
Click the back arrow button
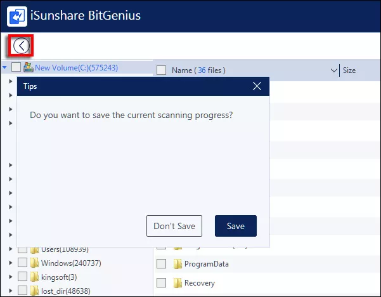point(21,46)
